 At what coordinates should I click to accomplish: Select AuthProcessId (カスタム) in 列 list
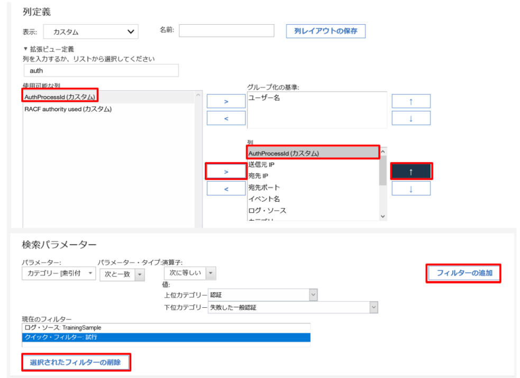tap(313, 153)
